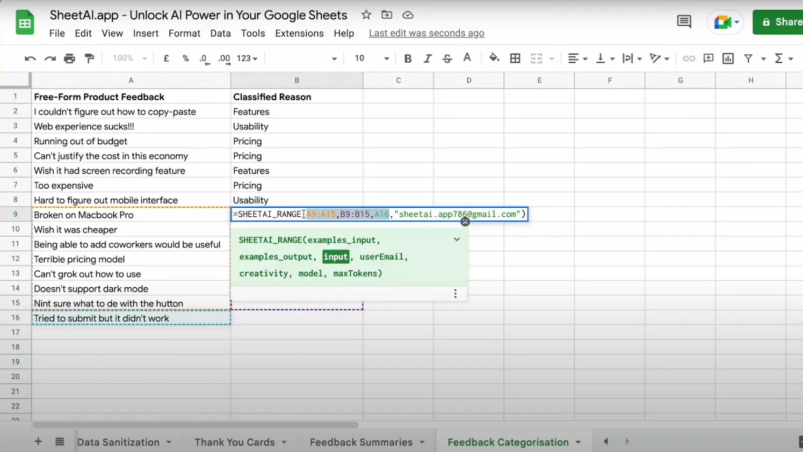Format as currency with pound icon
Screen dimensions: 803x452
pyautogui.click(x=167, y=59)
